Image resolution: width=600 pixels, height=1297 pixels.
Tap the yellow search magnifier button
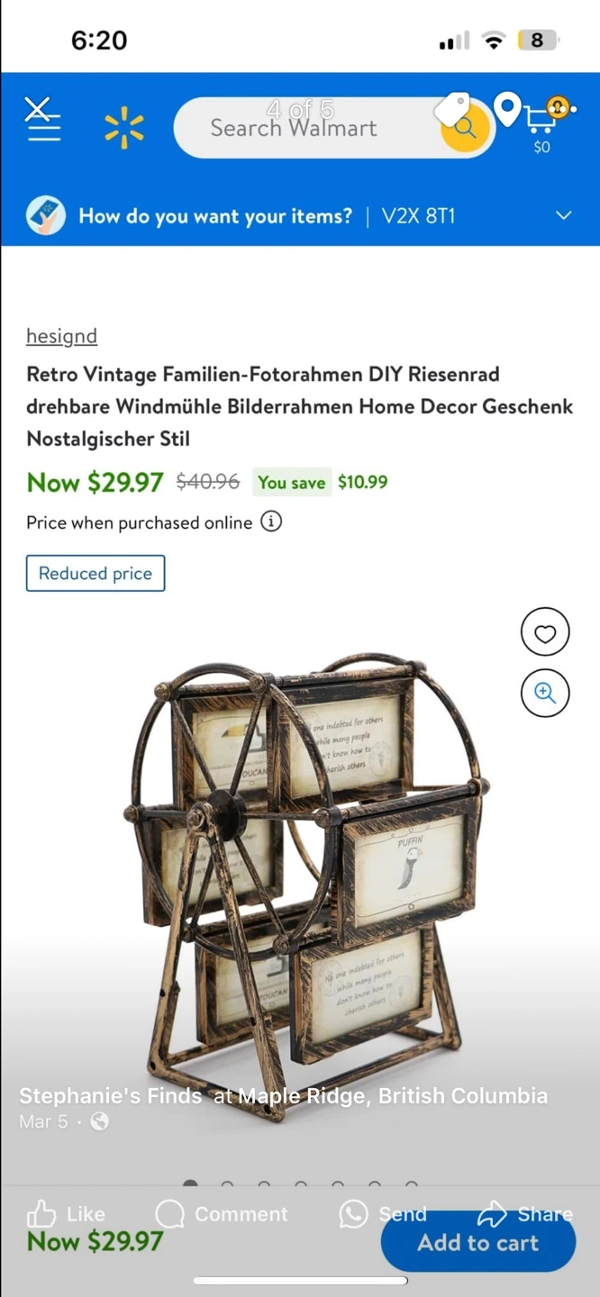pos(465,128)
